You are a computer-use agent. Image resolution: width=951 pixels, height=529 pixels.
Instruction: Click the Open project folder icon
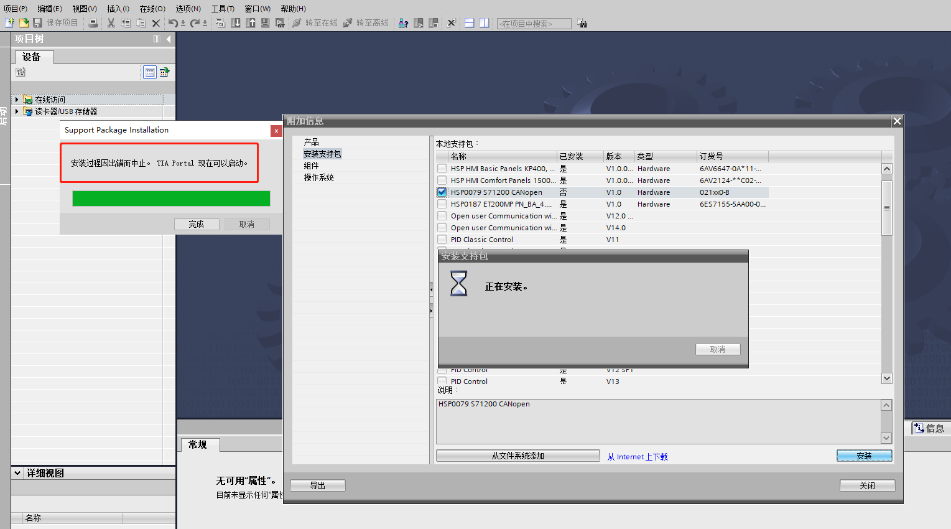(x=24, y=23)
